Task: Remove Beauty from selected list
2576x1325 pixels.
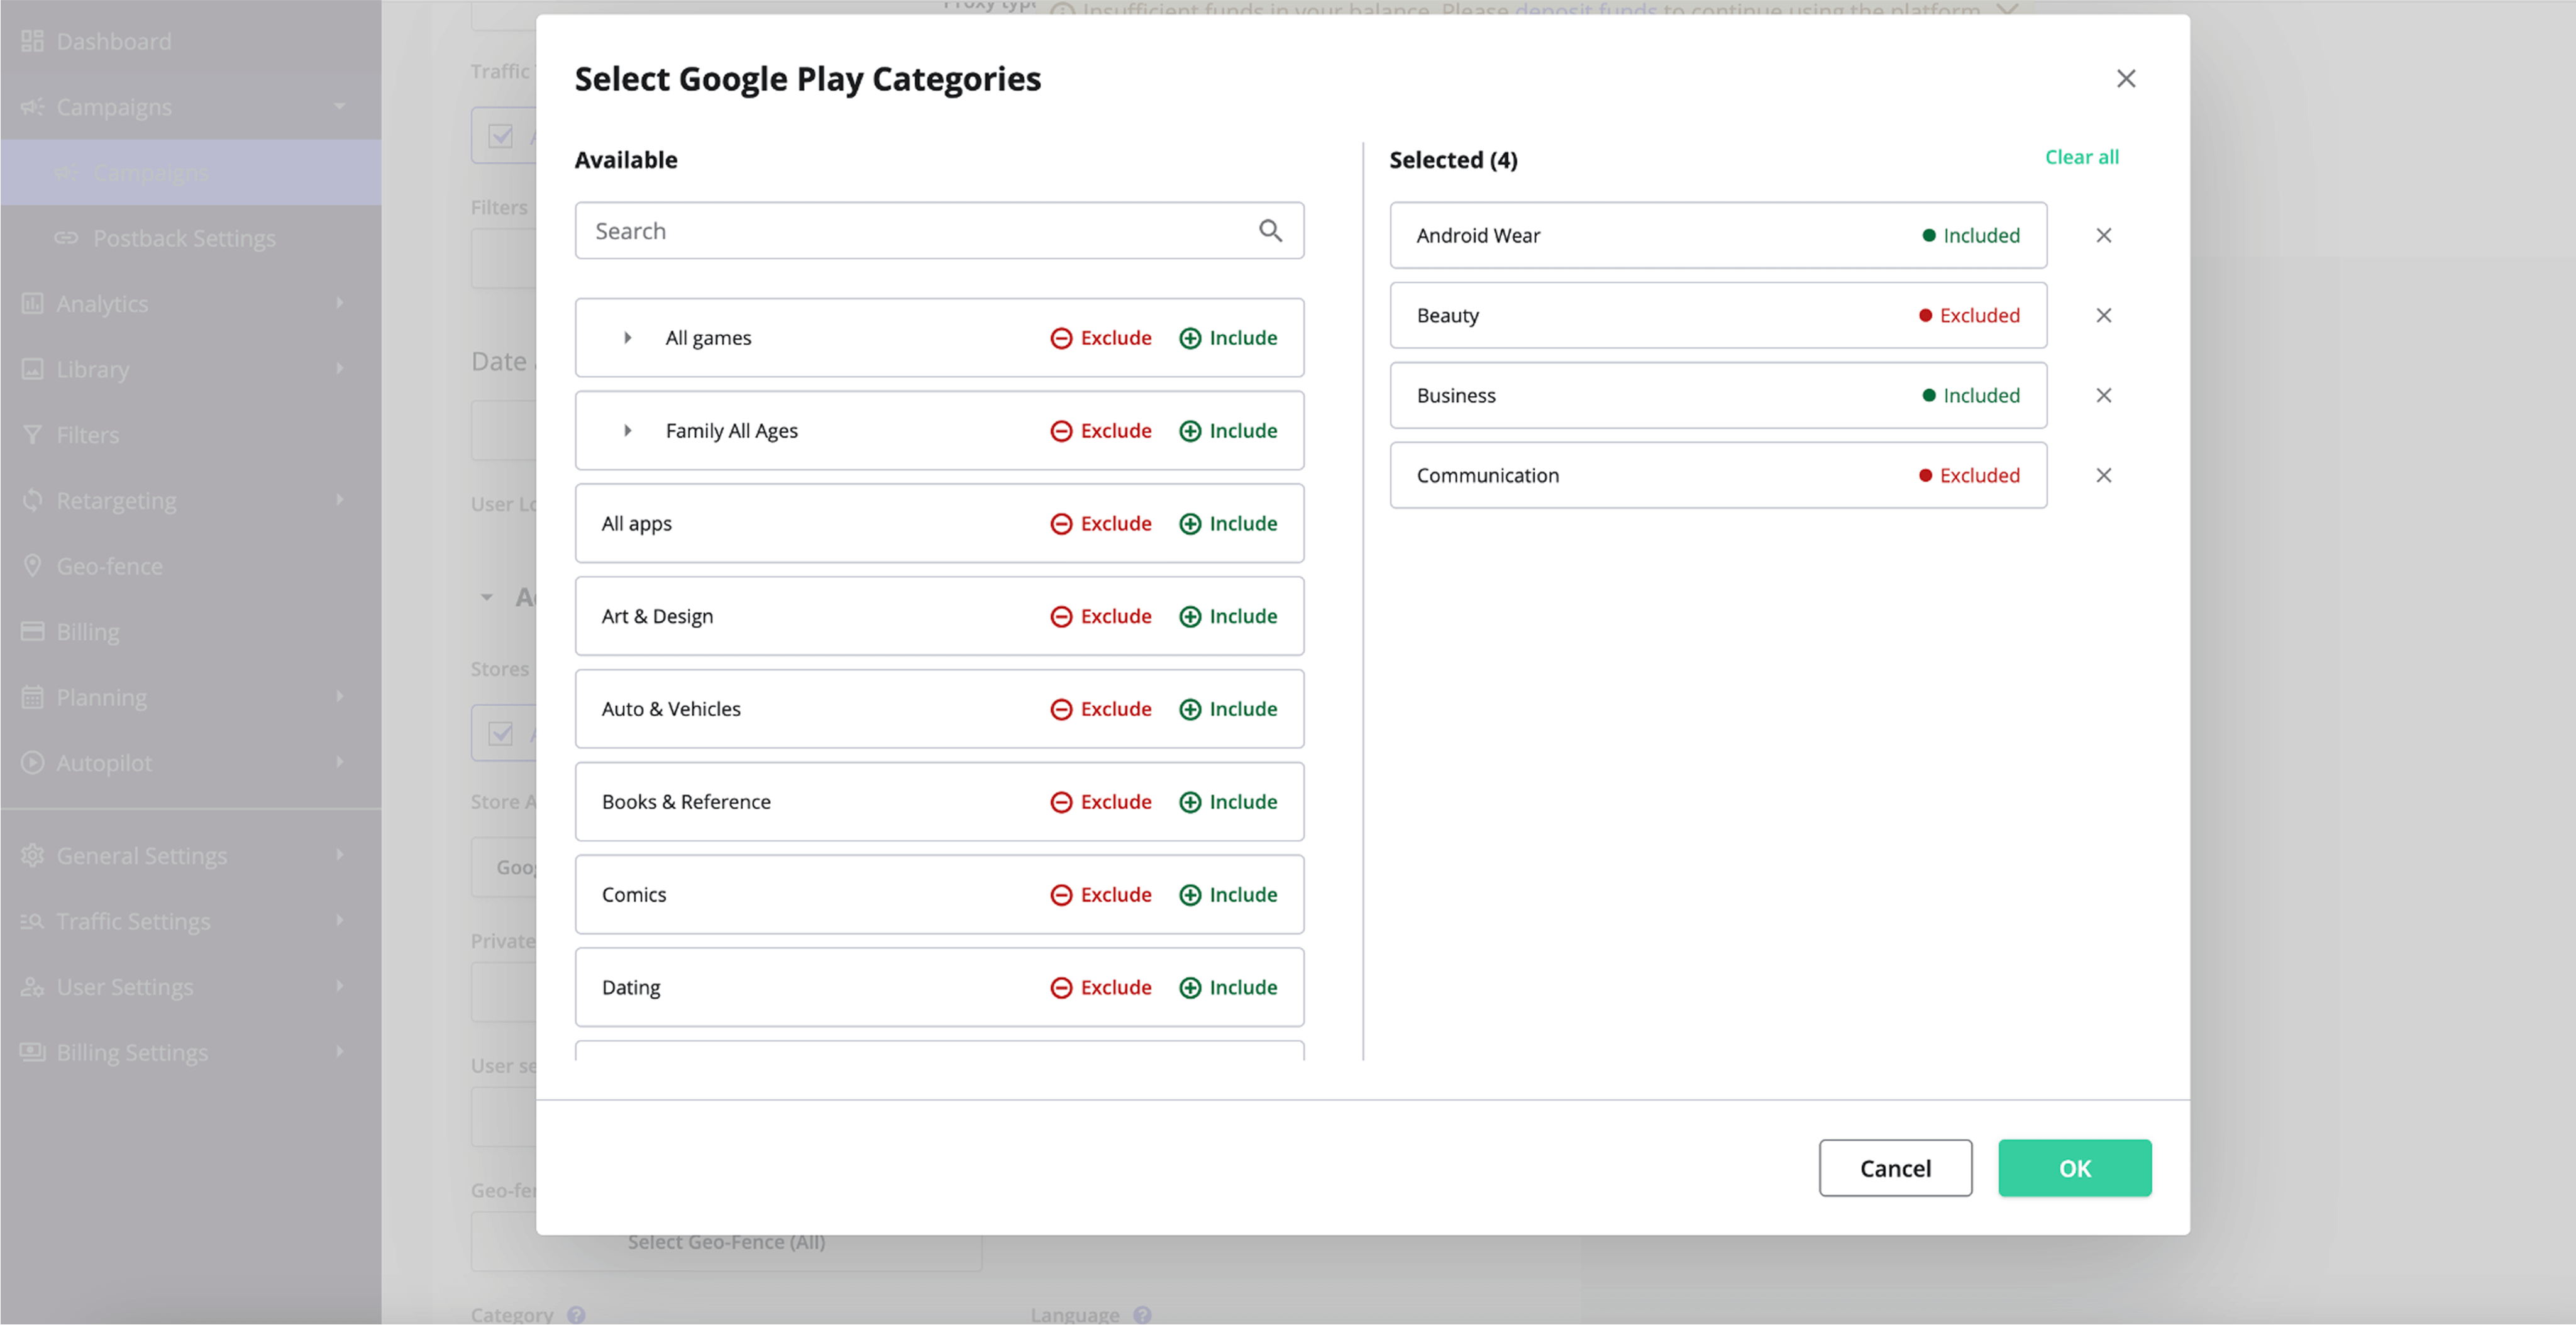Action: 2104,315
